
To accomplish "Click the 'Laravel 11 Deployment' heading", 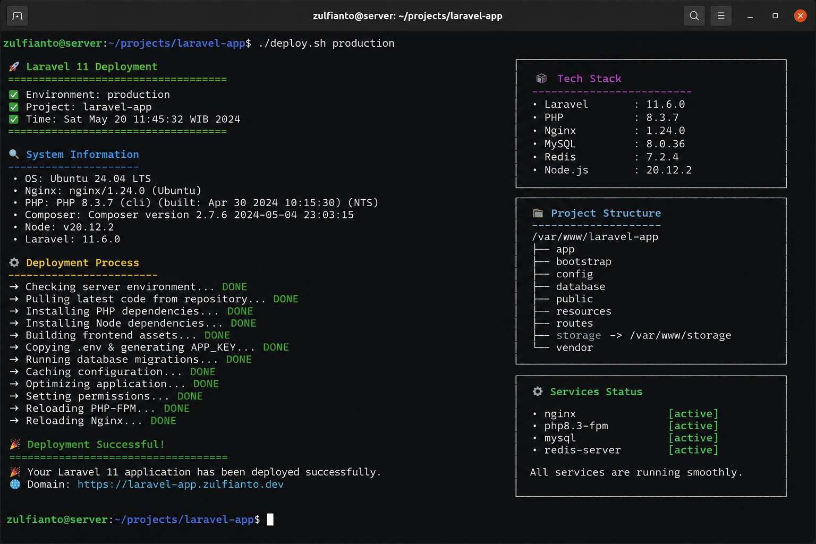I will (92, 66).
